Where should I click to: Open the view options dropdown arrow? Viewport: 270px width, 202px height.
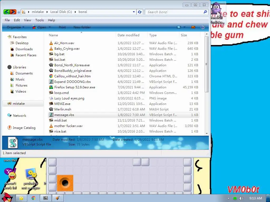[184, 27]
